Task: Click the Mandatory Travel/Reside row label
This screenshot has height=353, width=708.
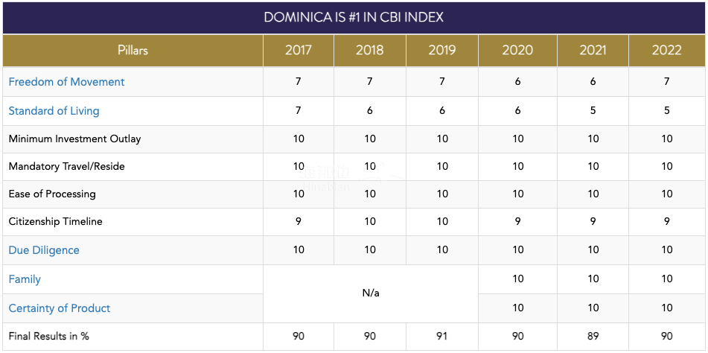Action: (67, 166)
